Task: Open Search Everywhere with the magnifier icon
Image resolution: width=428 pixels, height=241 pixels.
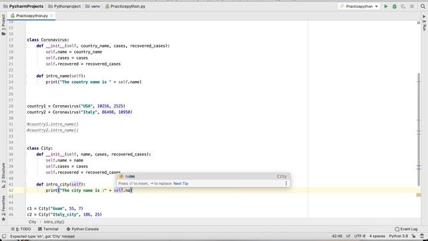Action: (x=423, y=6)
